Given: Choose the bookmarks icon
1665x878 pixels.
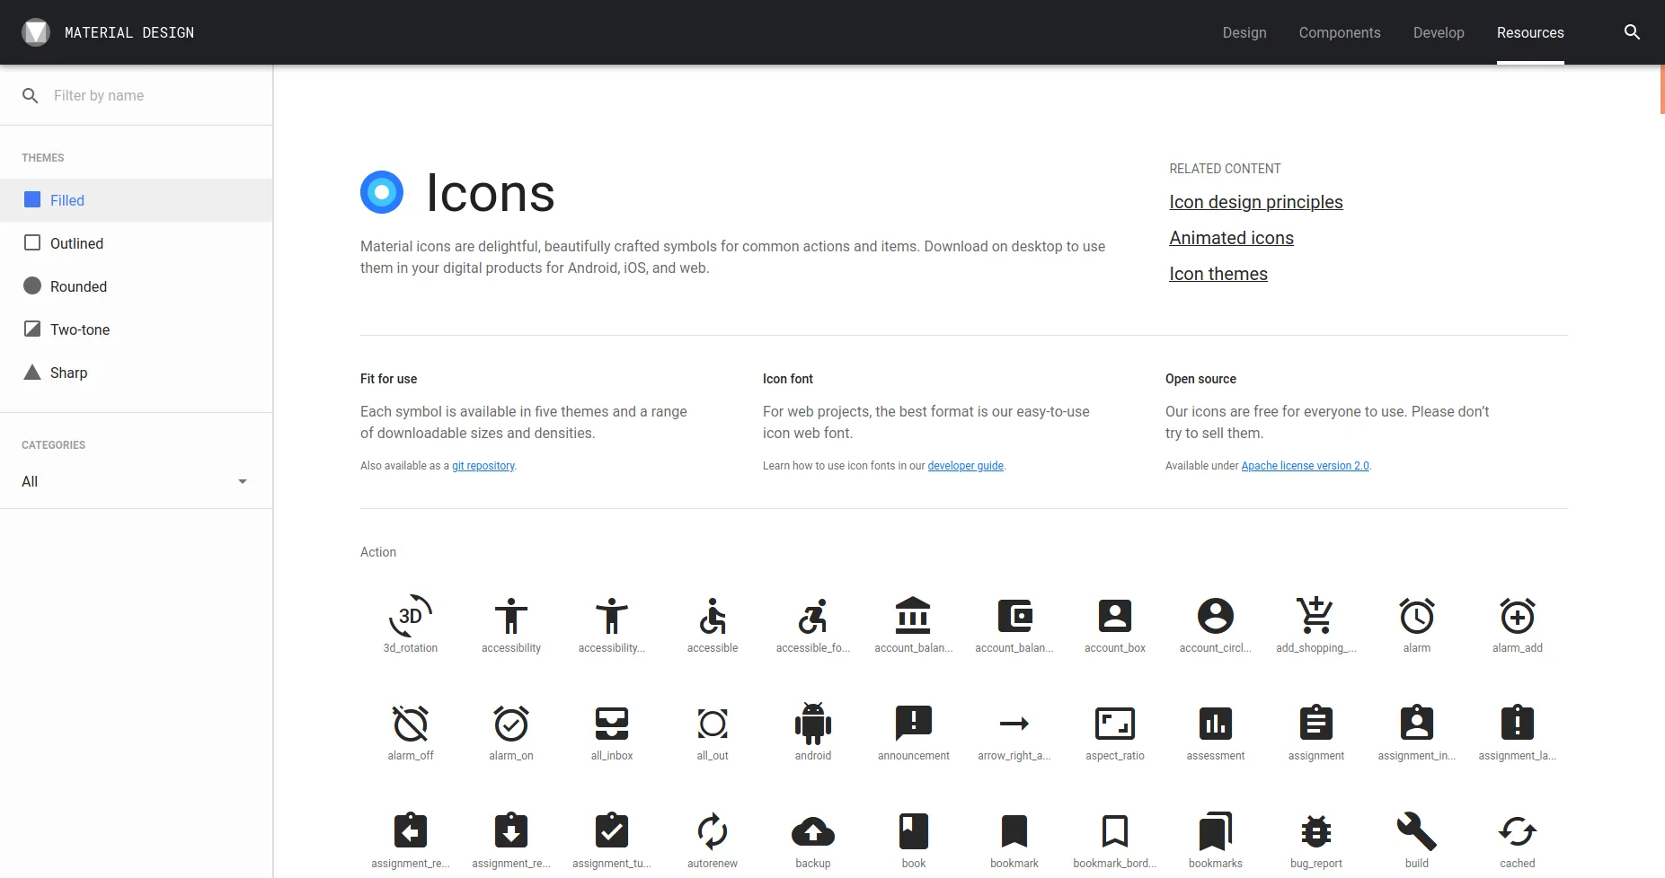Looking at the screenshot, I should click(1216, 832).
